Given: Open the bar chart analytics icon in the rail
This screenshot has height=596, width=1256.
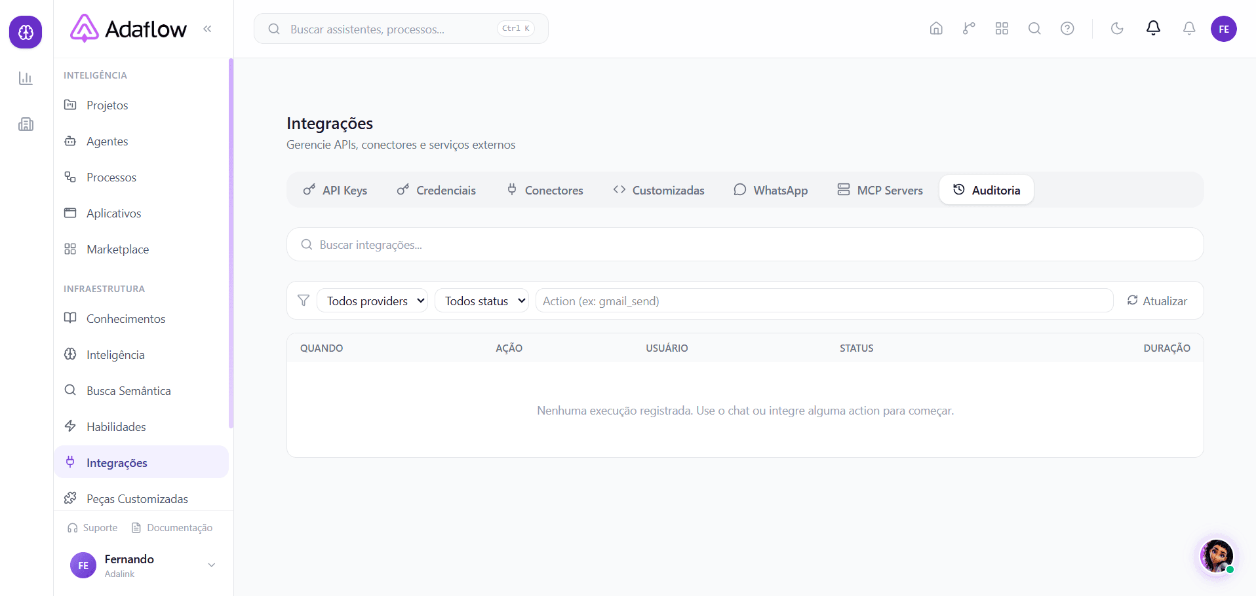Looking at the screenshot, I should [x=26, y=79].
